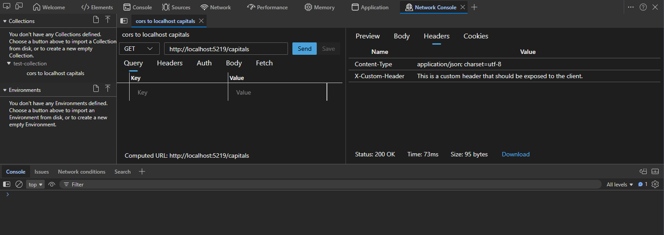Open the 'top' JavaScript context dropdown
This screenshot has width=664, height=235.
35,184
